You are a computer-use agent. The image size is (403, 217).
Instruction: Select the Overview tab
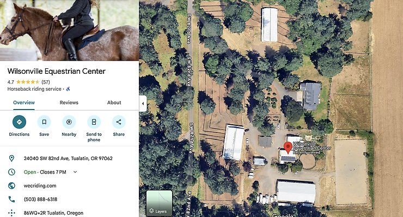point(24,103)
